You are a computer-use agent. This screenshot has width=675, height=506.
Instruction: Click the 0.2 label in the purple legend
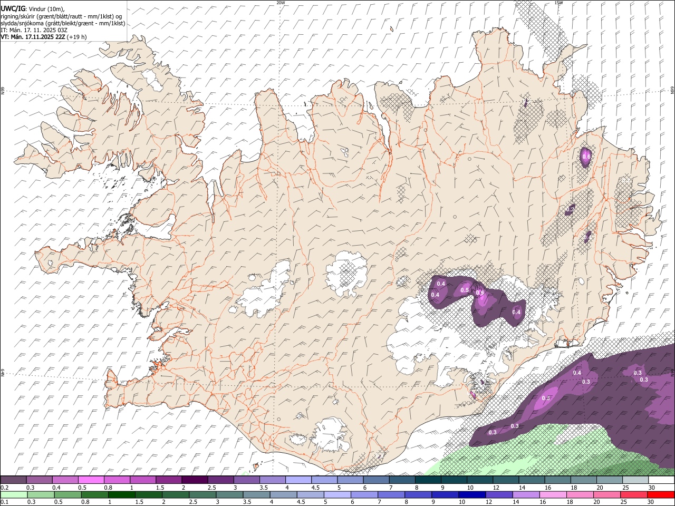pos(4,488)
